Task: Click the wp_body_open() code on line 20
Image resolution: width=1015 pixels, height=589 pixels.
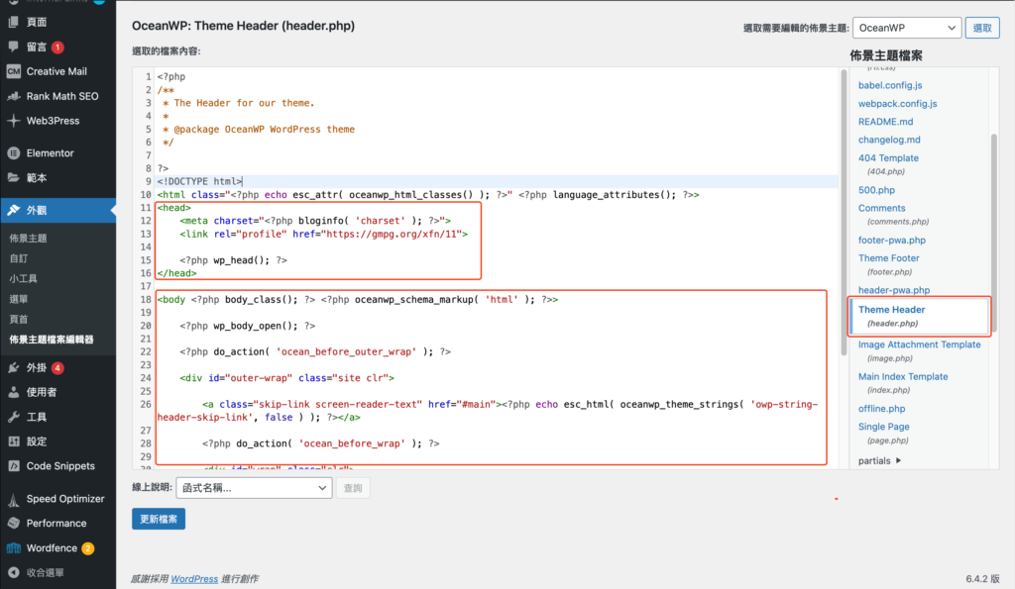Action: [x=247, y=326]
